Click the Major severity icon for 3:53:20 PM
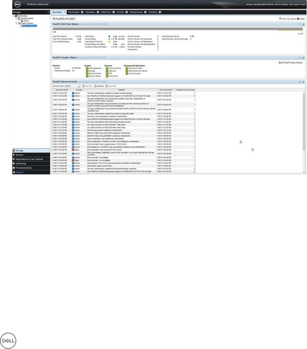The height and width of the screenshot is (349, 307). point(73,150)
